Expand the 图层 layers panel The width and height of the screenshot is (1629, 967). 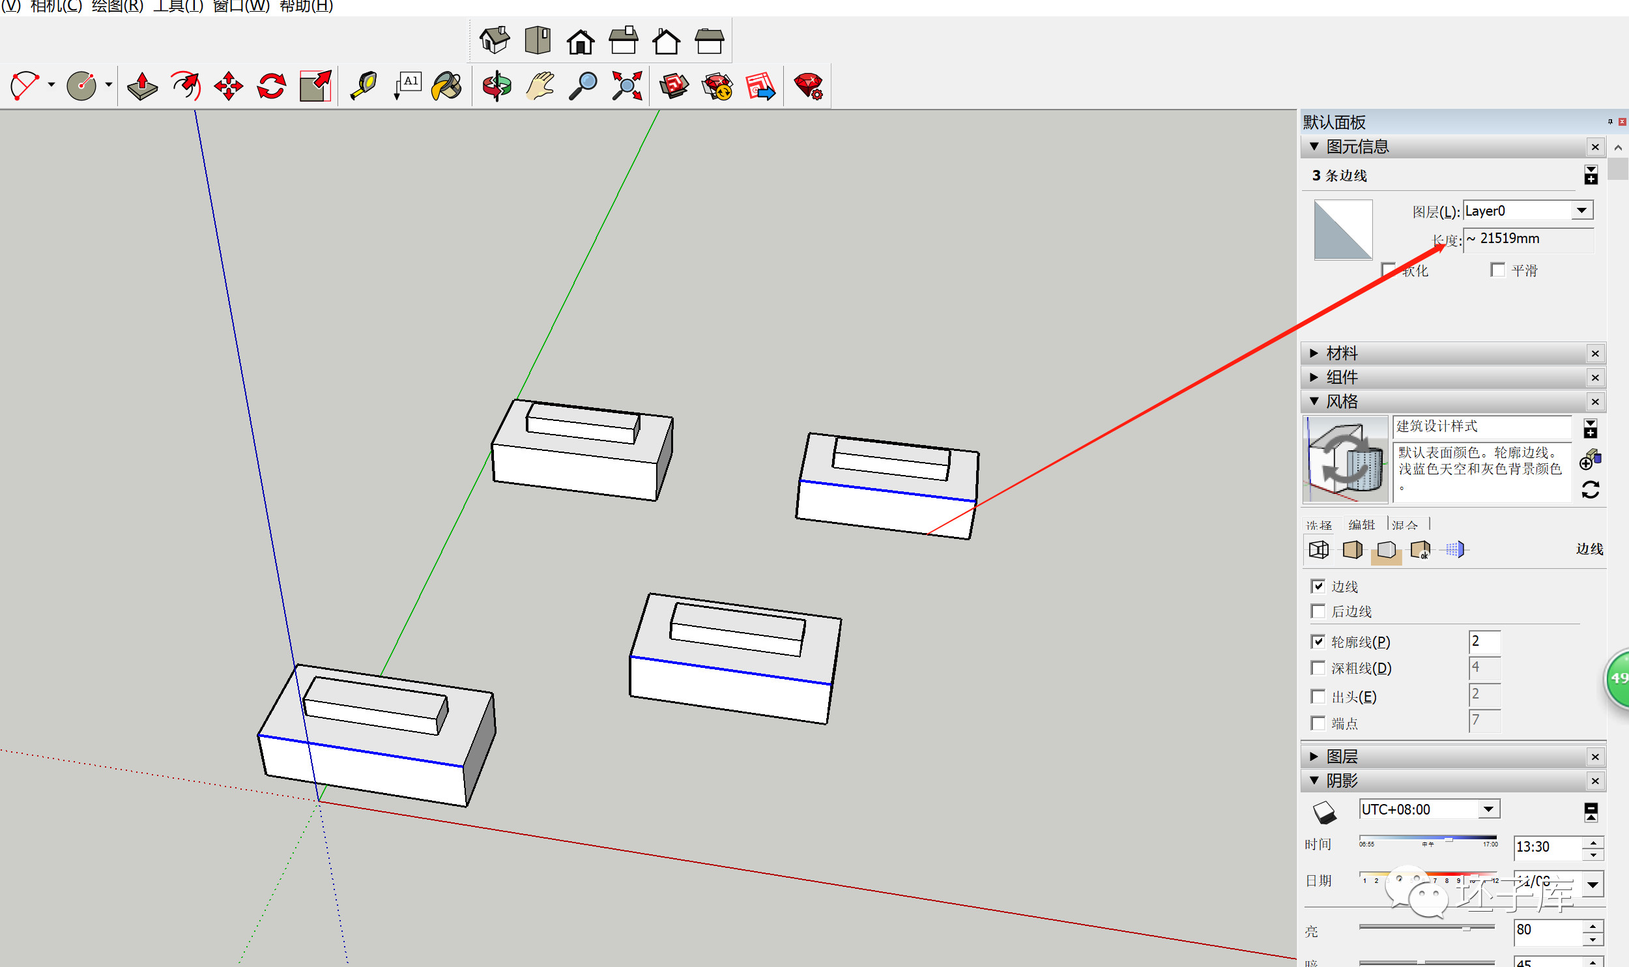[1314, 757]
